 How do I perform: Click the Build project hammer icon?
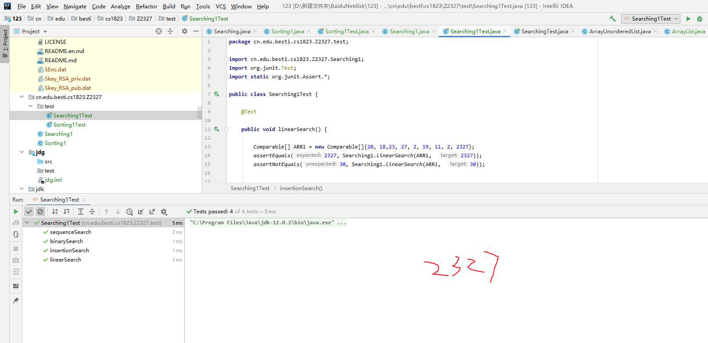[612, 19]
